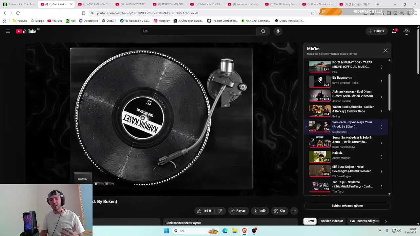This screenshot has width=420, height=236.
Task: Click the Mix'im playlist scrollbar
Action: tap(389, 92)
